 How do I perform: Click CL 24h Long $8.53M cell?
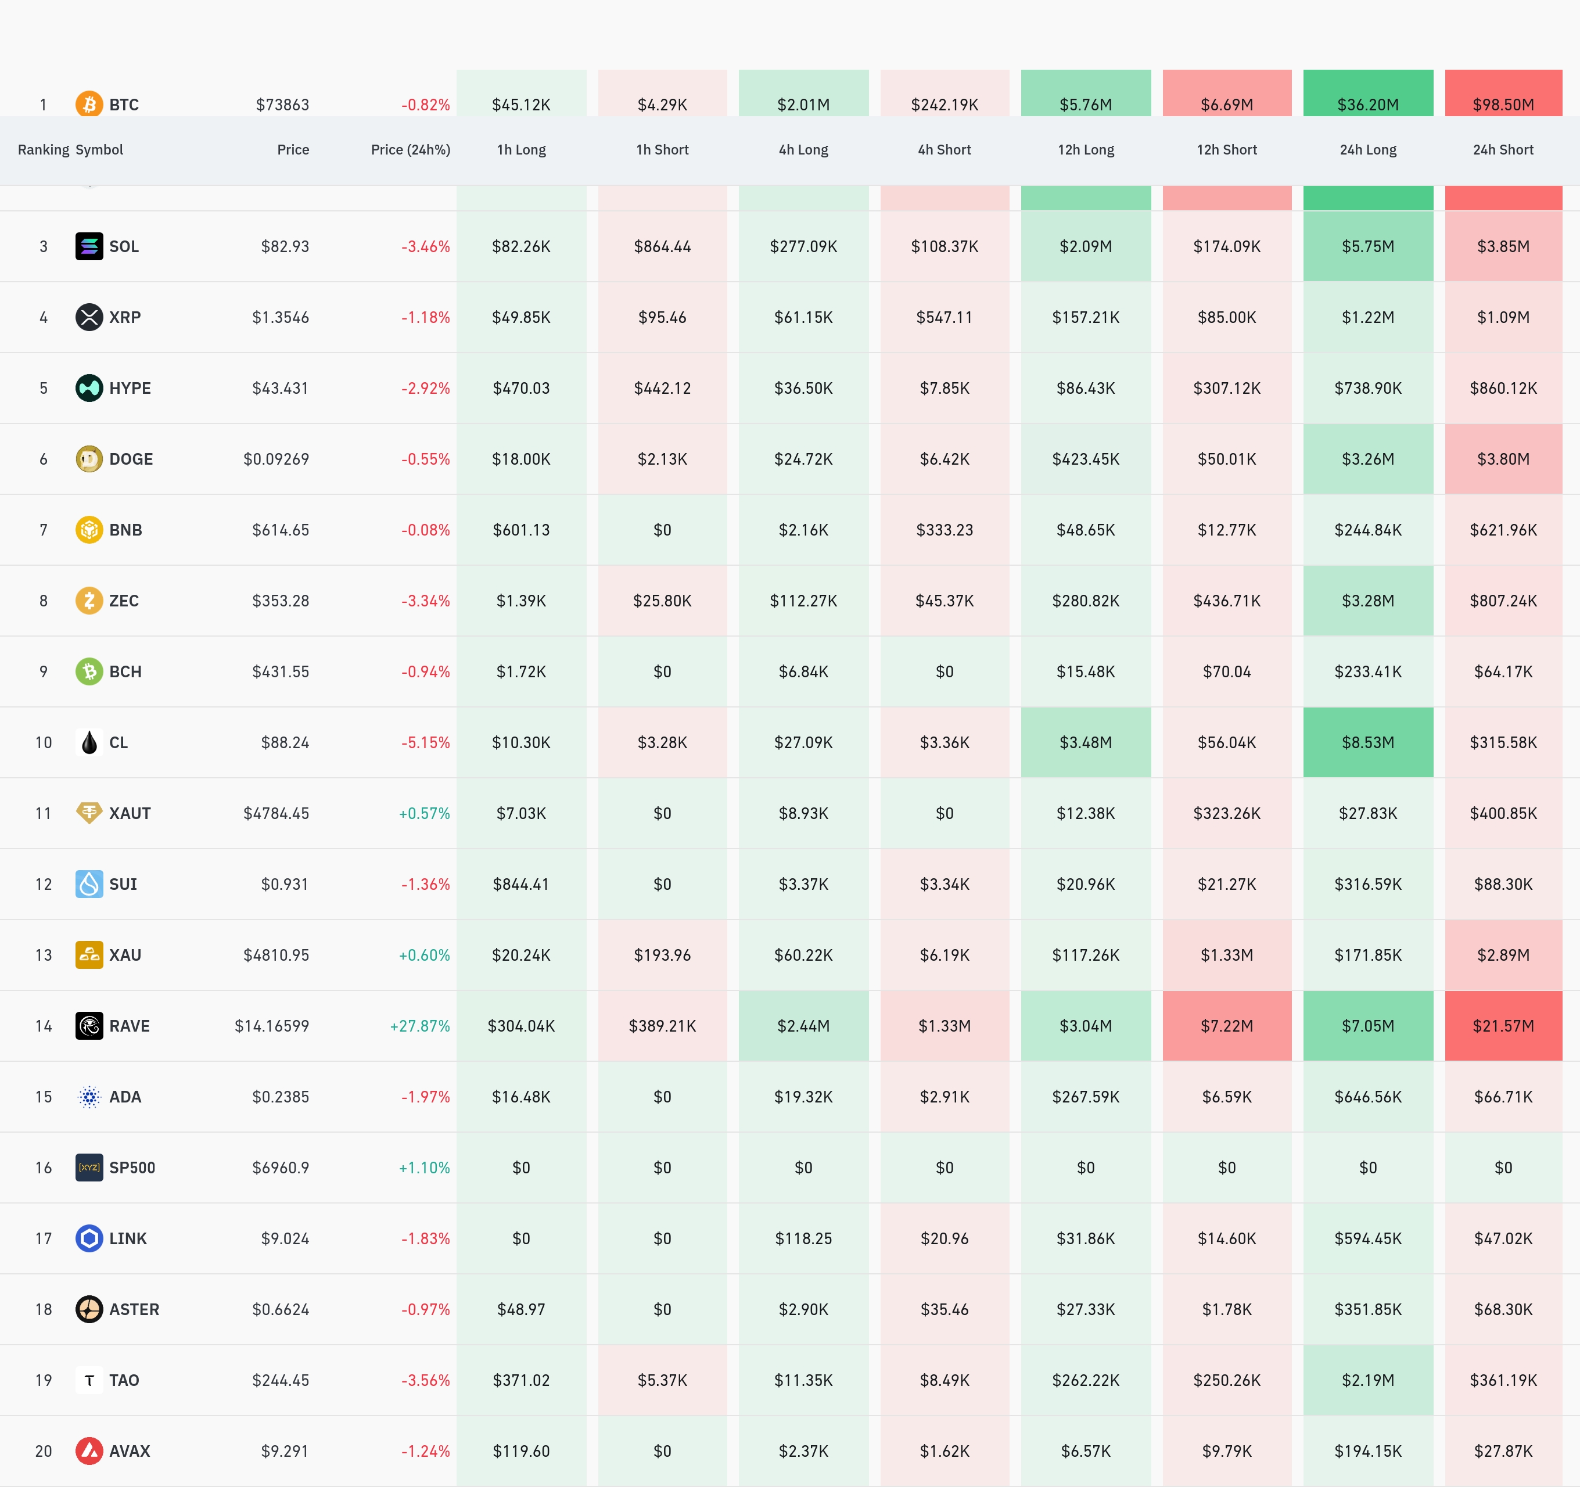coord(1367,742)
